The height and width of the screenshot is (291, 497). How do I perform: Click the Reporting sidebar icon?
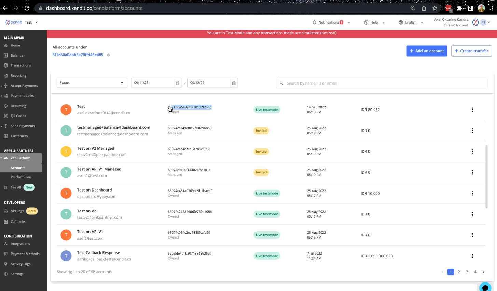coord(6,76)
